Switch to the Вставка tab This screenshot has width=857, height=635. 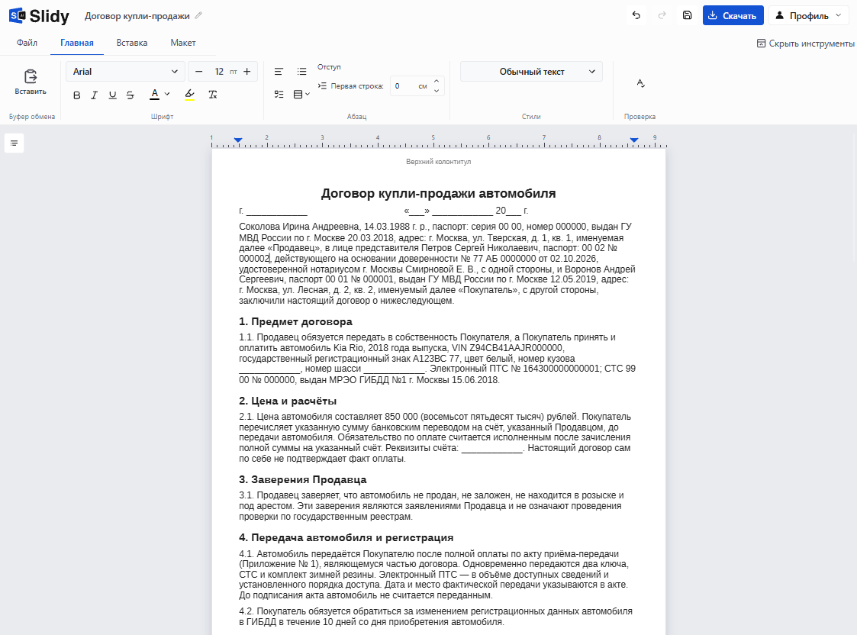[x=132, y=43]
